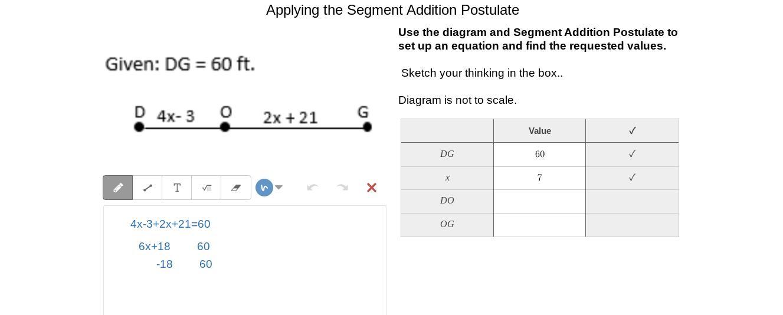Select the line segment tool

148,188
